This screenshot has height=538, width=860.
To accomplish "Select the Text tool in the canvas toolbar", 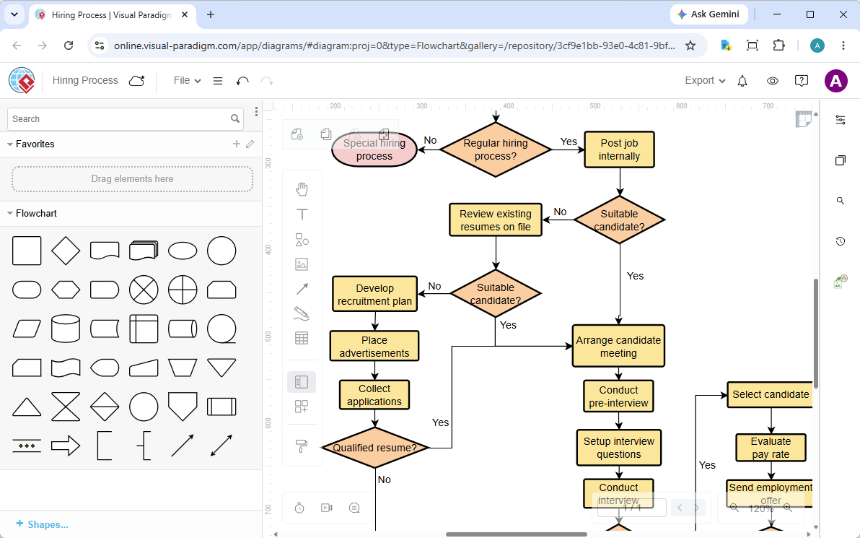I will 302,214.
